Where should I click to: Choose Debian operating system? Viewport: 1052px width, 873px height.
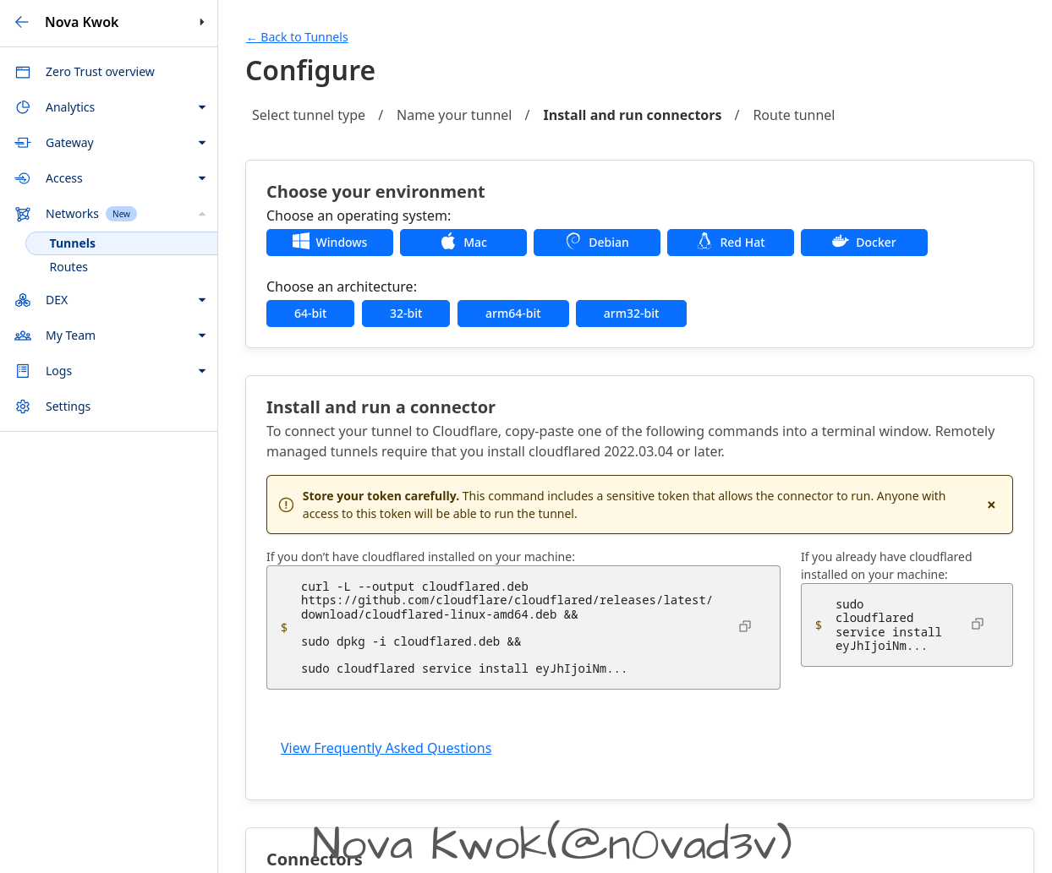597,243
